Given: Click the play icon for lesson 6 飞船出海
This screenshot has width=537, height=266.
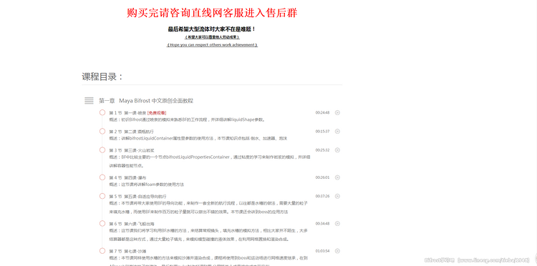Looking at the screenshot, I should (x=337, y=224).
